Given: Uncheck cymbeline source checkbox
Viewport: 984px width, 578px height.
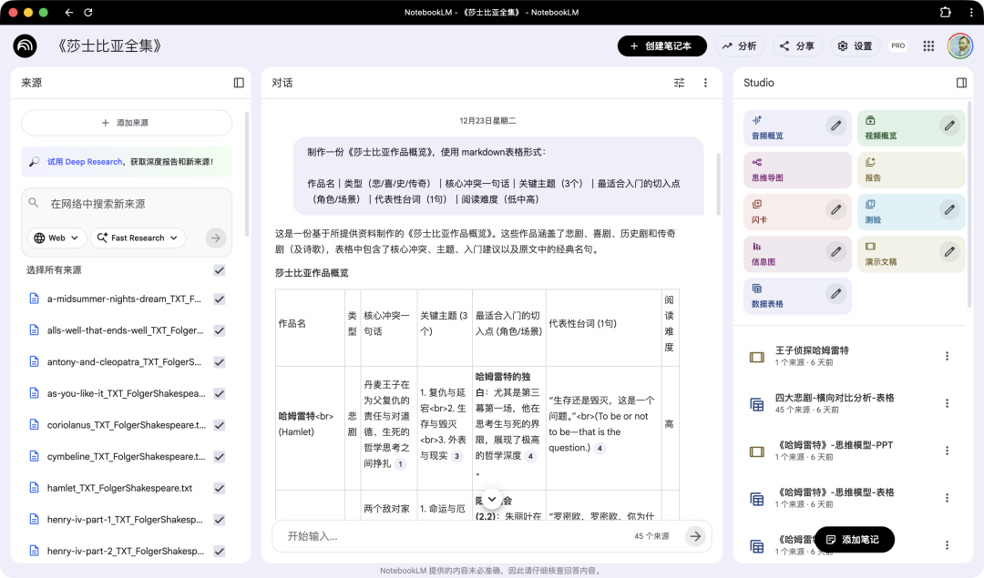Looking at the screenshot, I should point(219,456).
